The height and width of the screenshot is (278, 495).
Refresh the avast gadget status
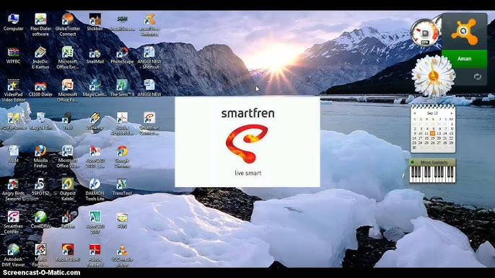click(x=478, y=76)
